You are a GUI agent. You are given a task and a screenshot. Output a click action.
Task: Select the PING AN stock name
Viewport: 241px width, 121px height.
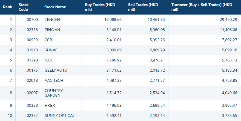click(53, 30)
